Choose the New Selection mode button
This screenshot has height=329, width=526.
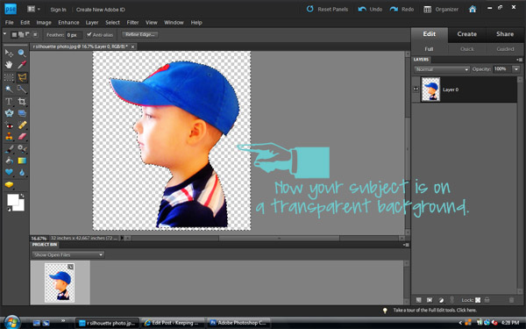click(14, 34)
